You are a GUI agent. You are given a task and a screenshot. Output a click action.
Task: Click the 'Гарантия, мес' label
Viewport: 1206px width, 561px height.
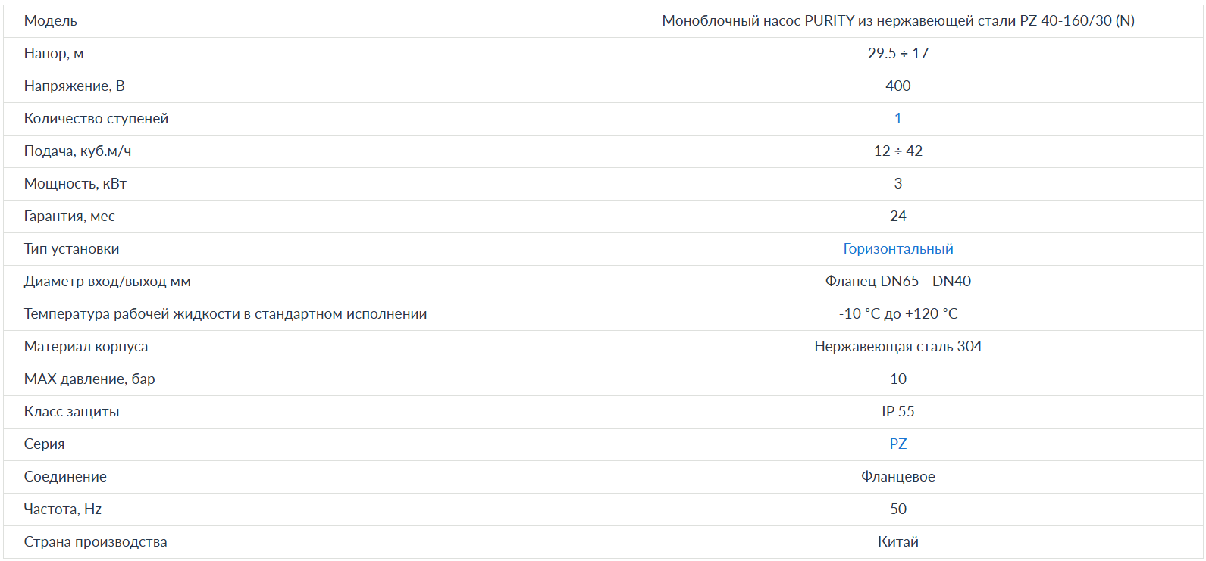pyautogui.click(x=69, y=217)
